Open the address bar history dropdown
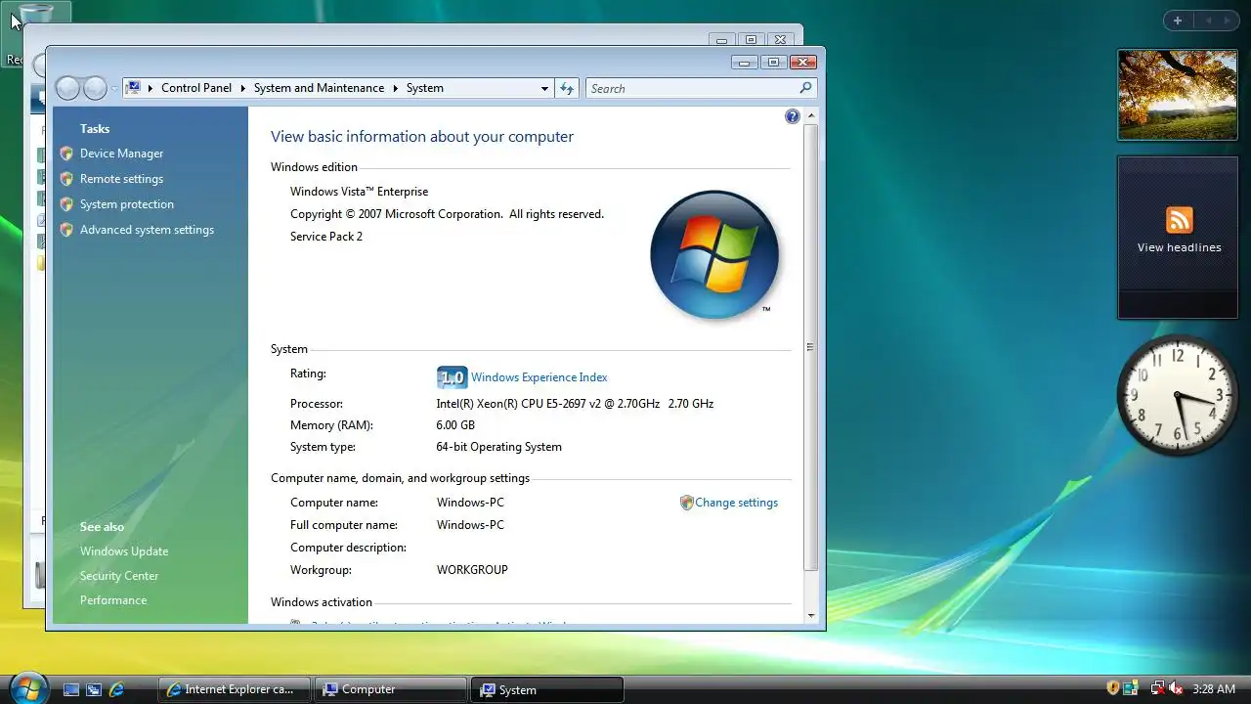 click(x=544, y=88)
